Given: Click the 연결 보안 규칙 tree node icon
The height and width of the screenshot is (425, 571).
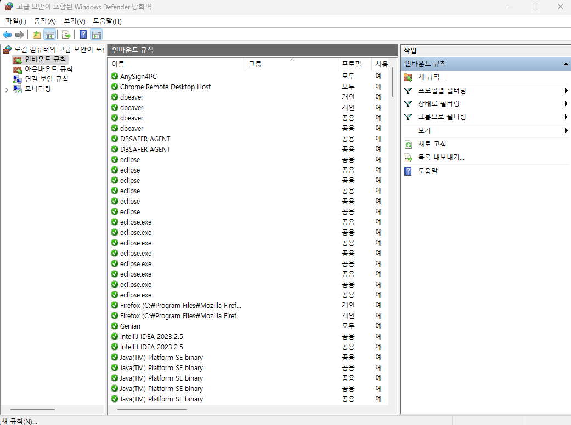Looking at the screenshot, I should (x=18, y=79).
